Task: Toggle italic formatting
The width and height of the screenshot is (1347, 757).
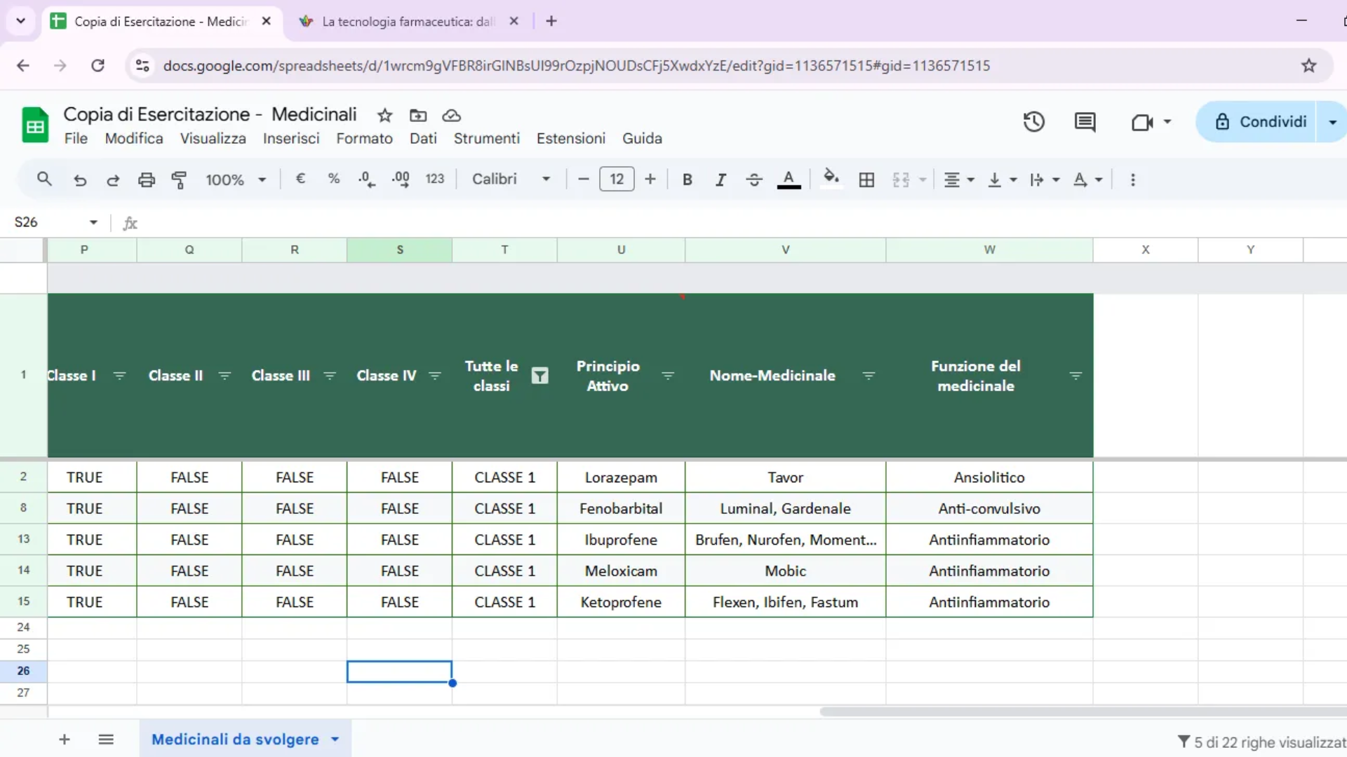Action: (721, 179)
